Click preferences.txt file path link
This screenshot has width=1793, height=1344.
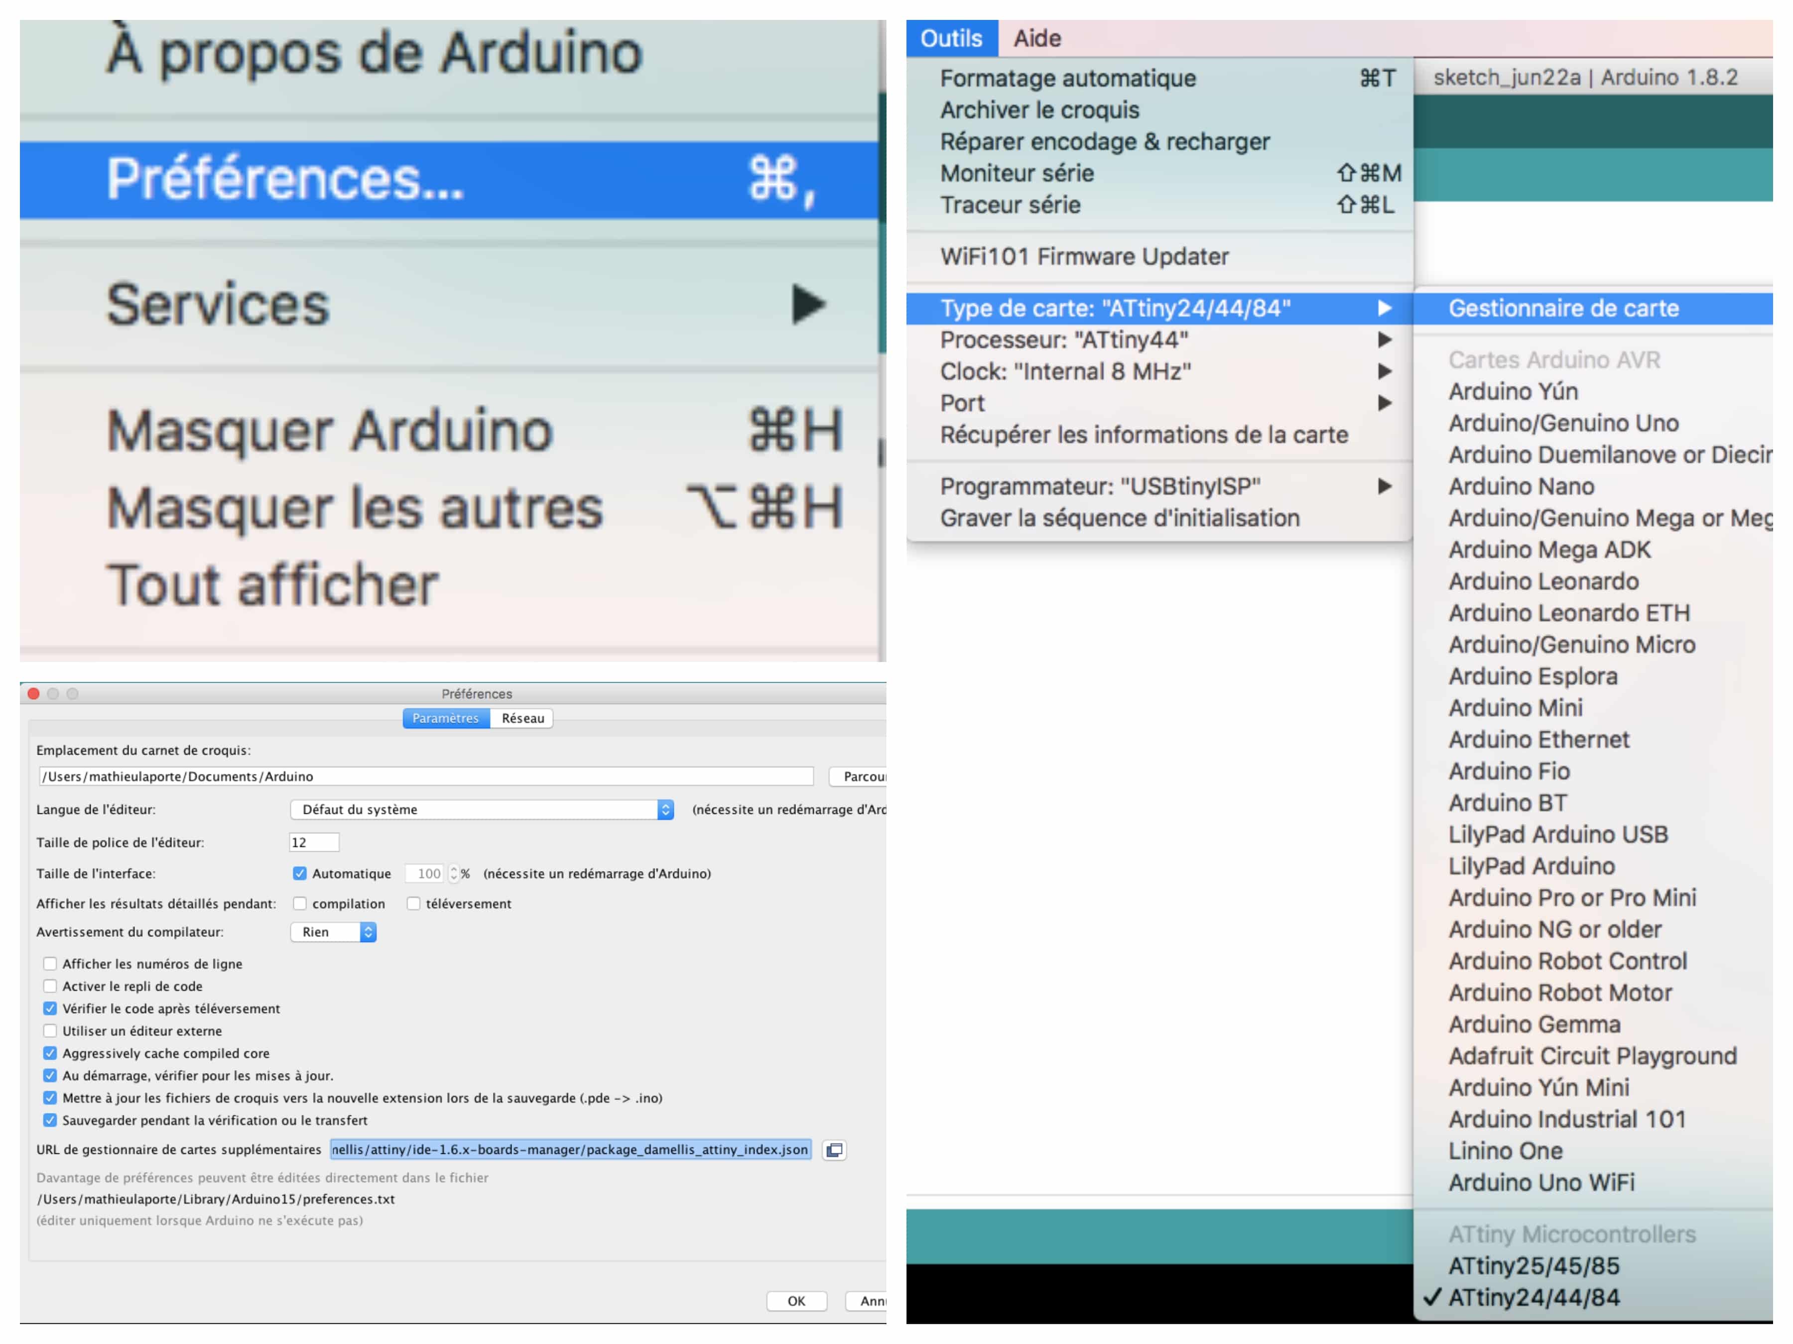click(x=216, y=1199)
